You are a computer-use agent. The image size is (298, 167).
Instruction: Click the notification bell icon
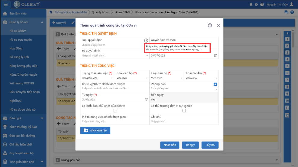(x=251, y=5)
